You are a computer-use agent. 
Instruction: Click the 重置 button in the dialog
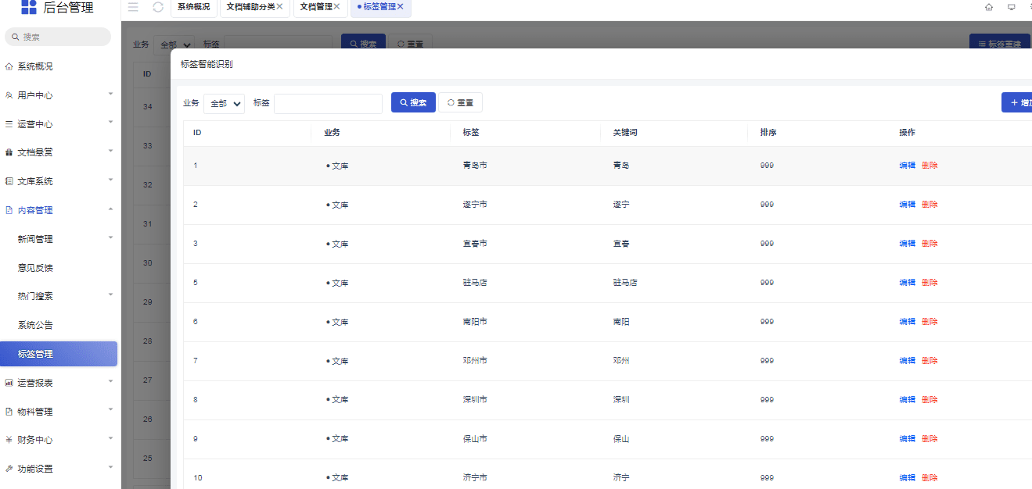coord(460,102)
